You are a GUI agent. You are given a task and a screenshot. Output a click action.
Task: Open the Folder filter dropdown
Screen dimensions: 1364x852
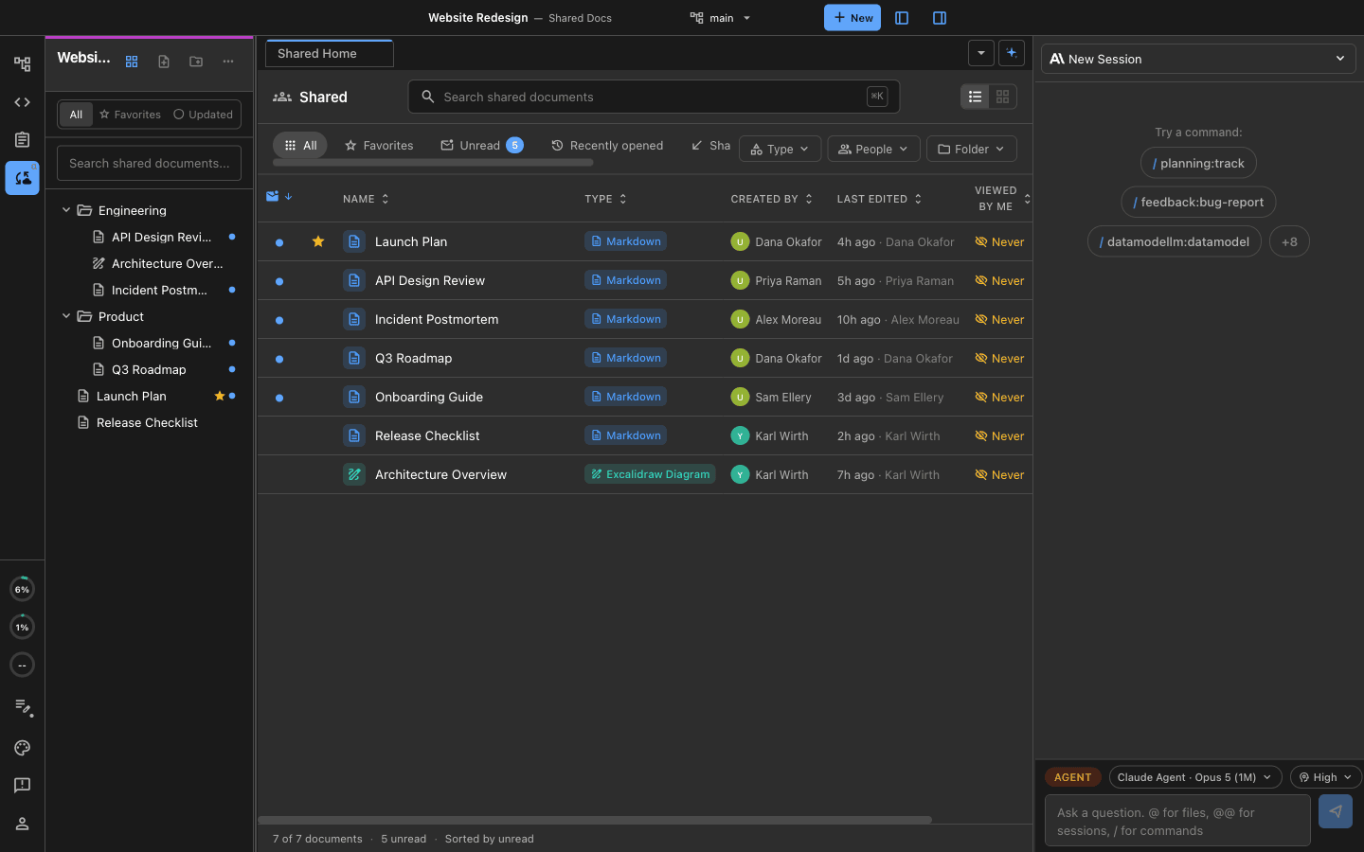(972, 149)
